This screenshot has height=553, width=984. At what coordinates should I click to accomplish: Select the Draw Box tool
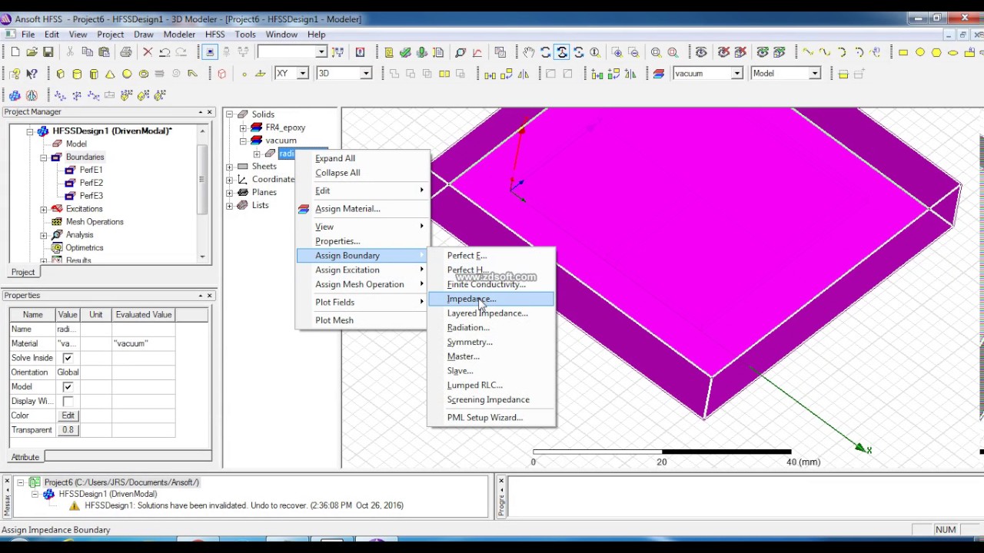point(60,74)
